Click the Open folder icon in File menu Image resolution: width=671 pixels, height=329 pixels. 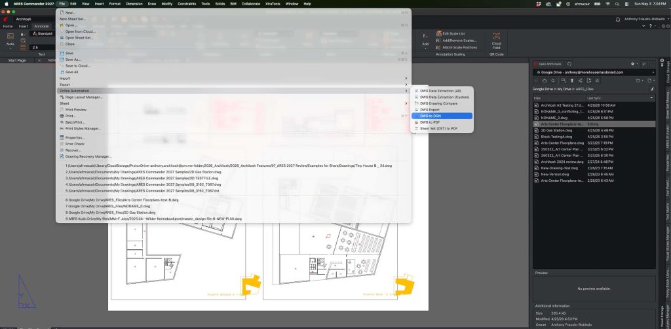[x=62, y=26]
